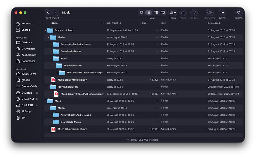This screenshot has width=256, height=157.
Task: Sort by Date Added column header
Action: coord(214,23)
